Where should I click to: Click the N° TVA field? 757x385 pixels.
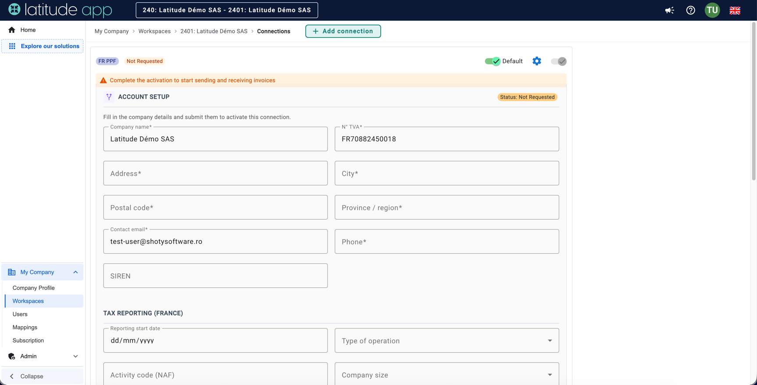[x=447, y=139]
